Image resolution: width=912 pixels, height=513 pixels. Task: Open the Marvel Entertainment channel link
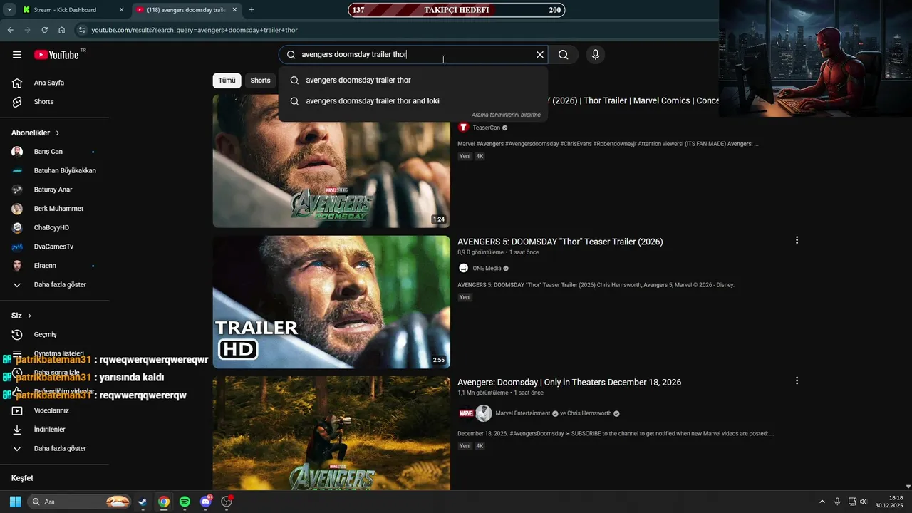click(x=523, y=413)
